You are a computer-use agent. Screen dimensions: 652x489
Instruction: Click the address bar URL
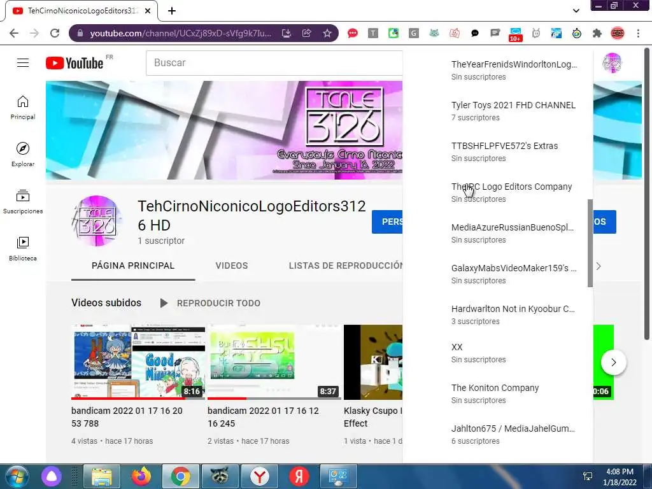click(181, 33)
